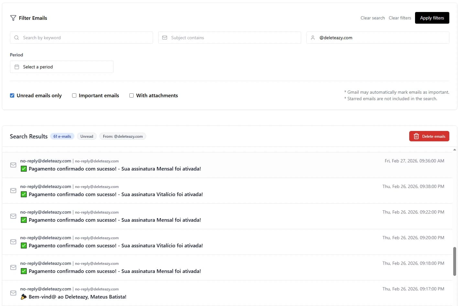The width and height of the screenshot is (460, 306).
Task: Click the trash icon on Delete emails button
Action: (416, 136)
